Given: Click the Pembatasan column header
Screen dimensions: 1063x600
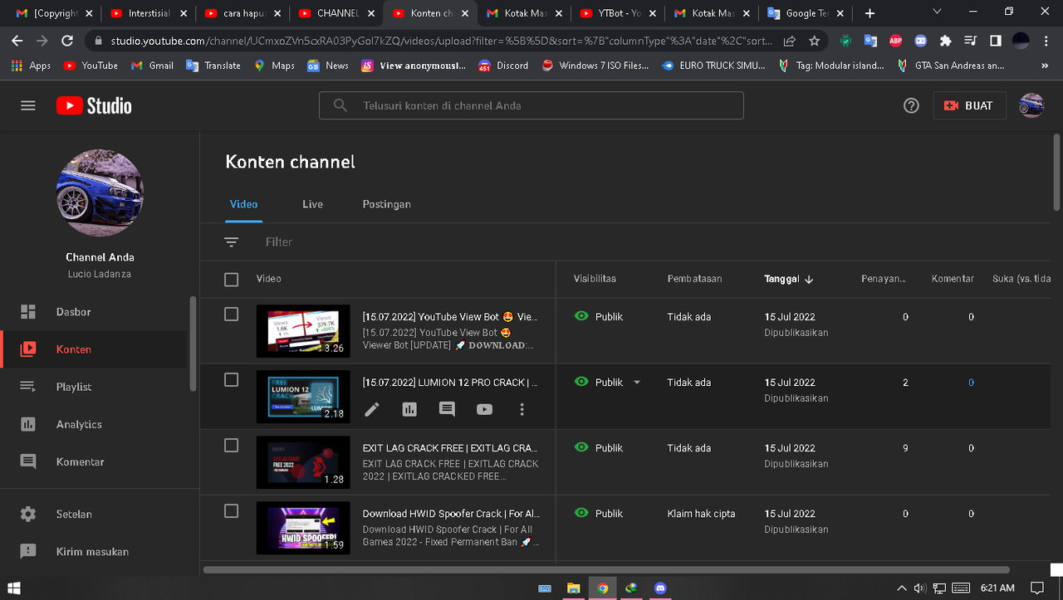Looking at the screenshot, I should point(695,279).
